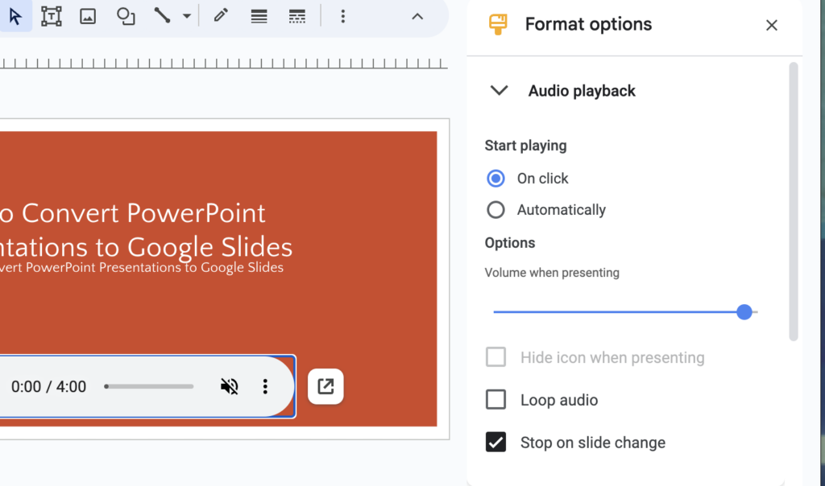The image size is (825, 486).
Task: Select the Shape tool
Action: pyautogui.click(x=125, y=16)
